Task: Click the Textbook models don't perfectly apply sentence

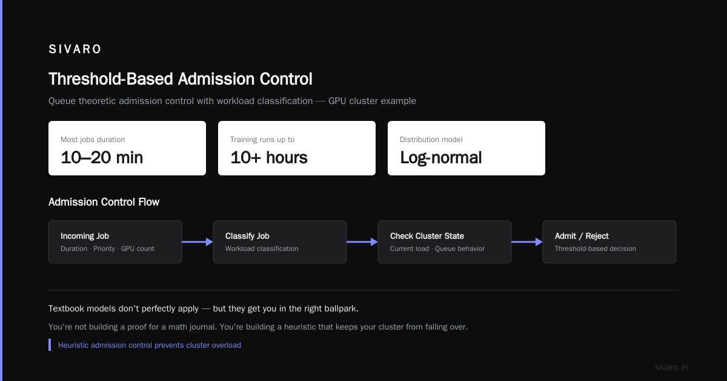Action: click(204, 308)
